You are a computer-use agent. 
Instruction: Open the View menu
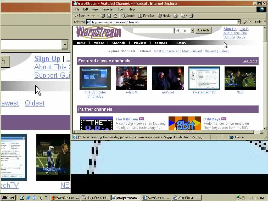coord(95,9)
